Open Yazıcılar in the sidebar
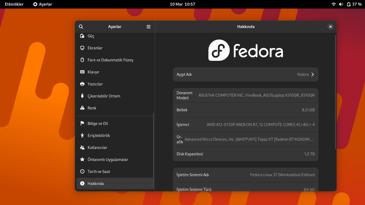This screenshot has height=205, width=365. [x=115, y=84]
